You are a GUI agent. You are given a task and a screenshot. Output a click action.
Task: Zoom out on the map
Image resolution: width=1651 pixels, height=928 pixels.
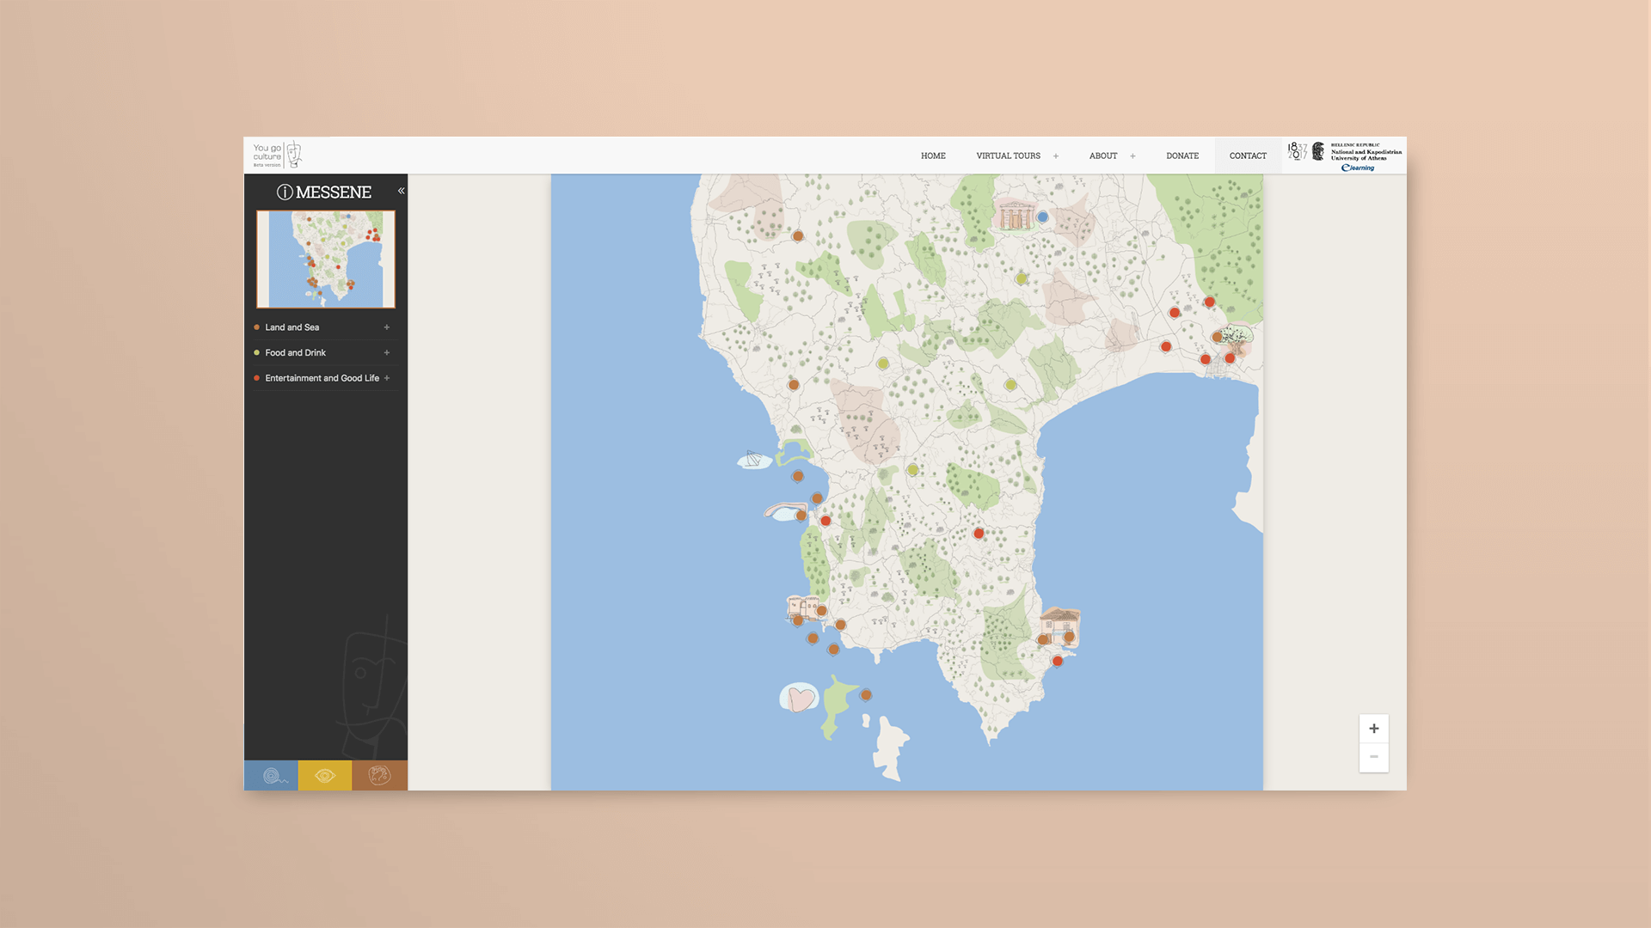point(1373,757)
